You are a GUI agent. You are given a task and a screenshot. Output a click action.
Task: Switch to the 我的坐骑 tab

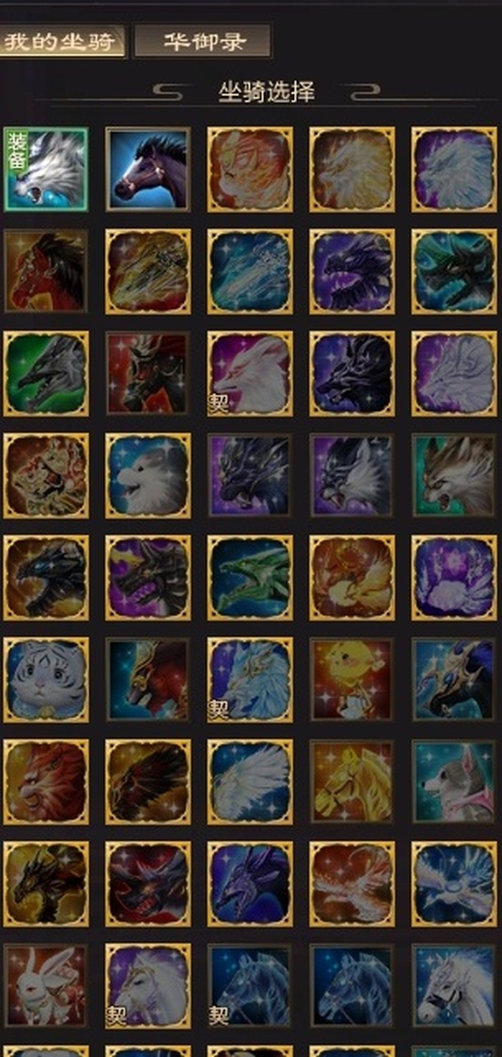(62, 42)
